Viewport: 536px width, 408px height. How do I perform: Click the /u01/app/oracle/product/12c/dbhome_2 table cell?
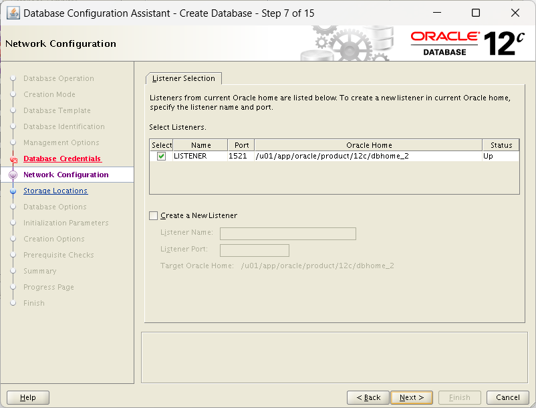point(368,157)
